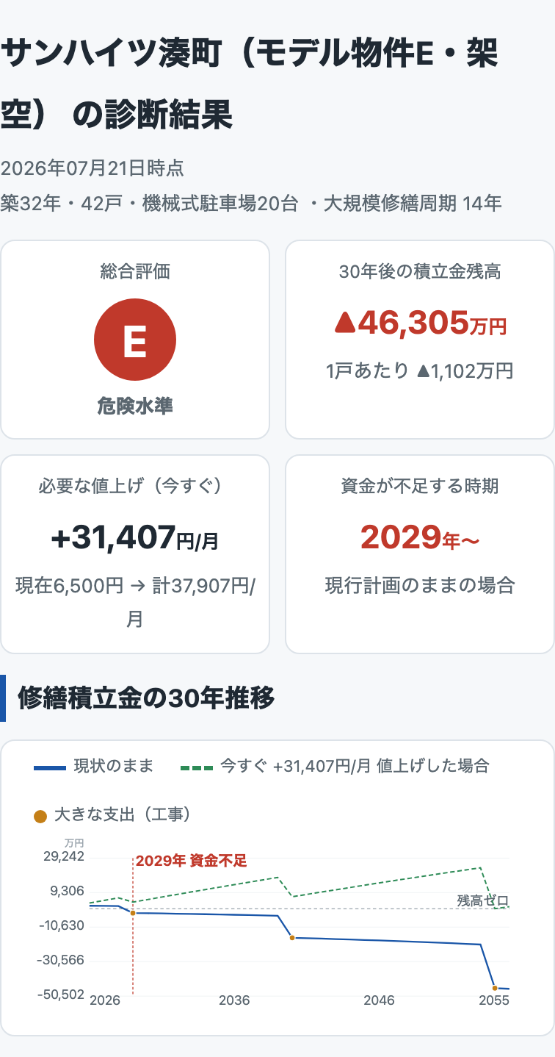Open the 30年後の積立金残高 card
Image resolution: width=555 pixels, height=1057 pixels.
(x=420, y=340)
